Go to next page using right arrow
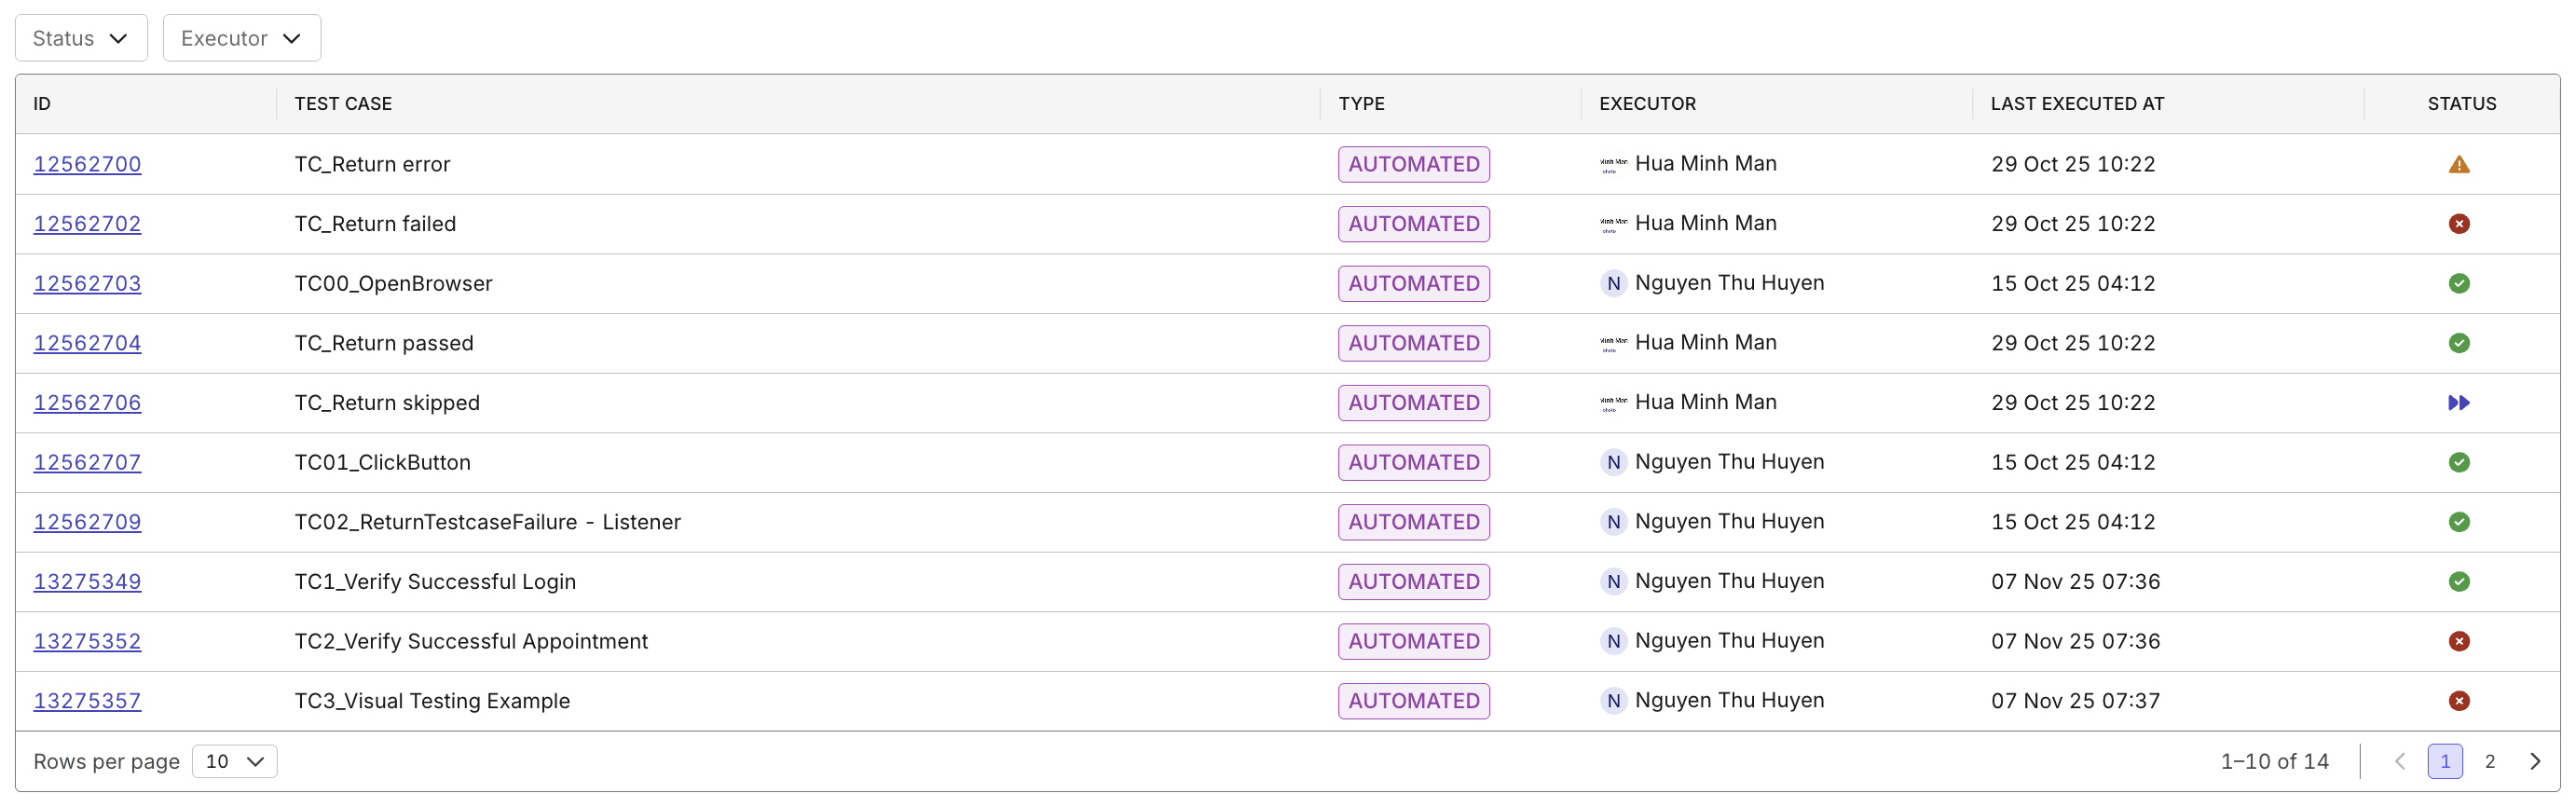Image resolution: width=2576 pixels, height=807 pixels. (x=2534, y=761)
